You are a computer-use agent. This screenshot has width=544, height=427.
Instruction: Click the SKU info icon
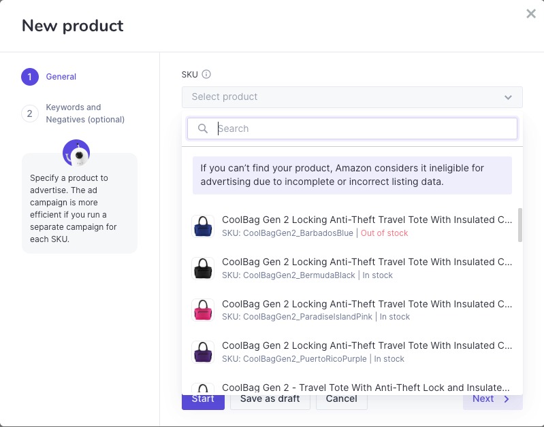[206, 74]
